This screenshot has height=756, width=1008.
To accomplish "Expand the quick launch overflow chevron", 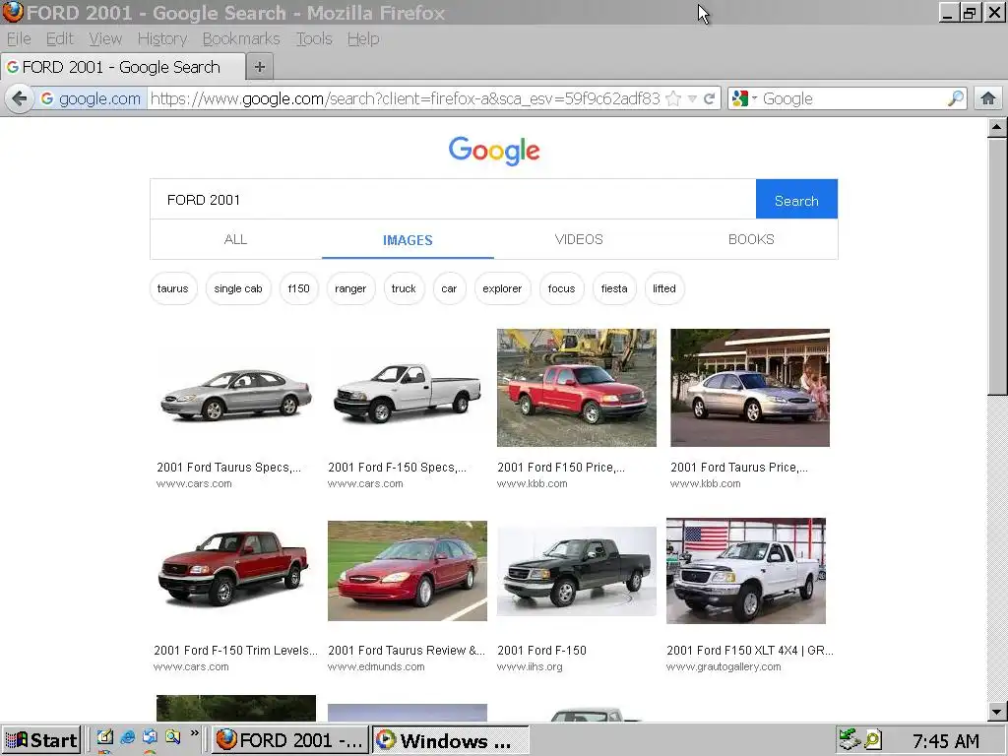I will click(x=195, y=732).
